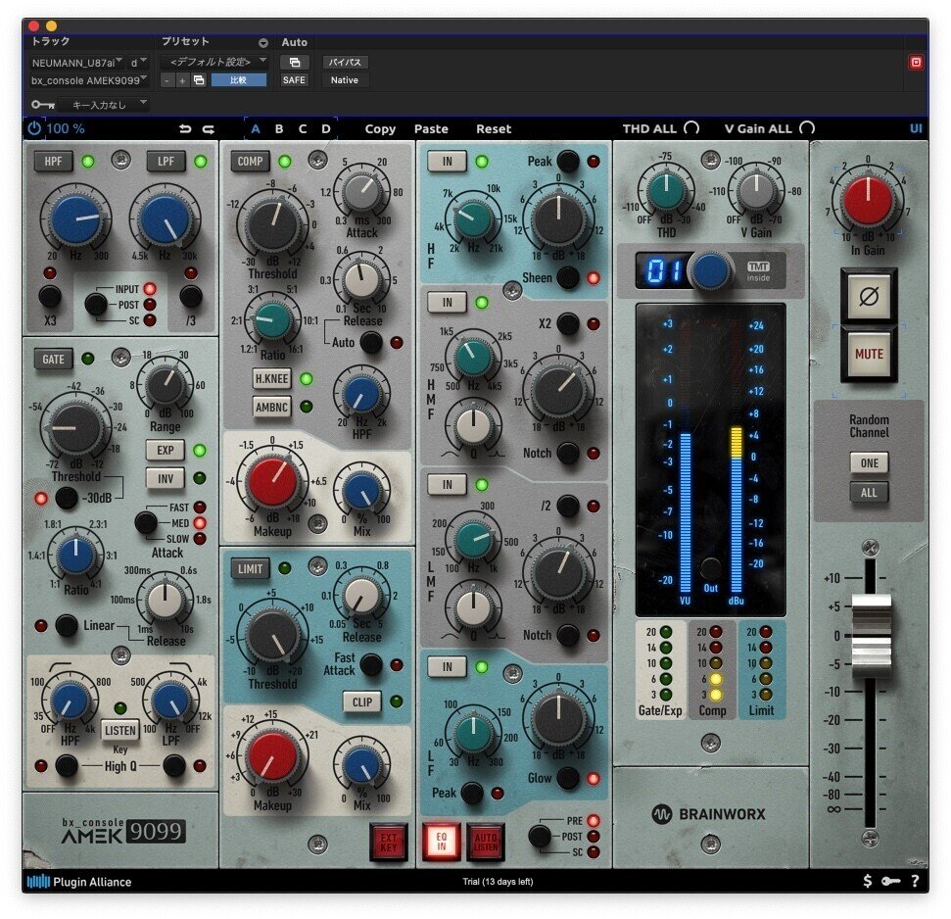Toggle the phase invert Ø button
Screen dimensions: 951x919
point(869,297)
